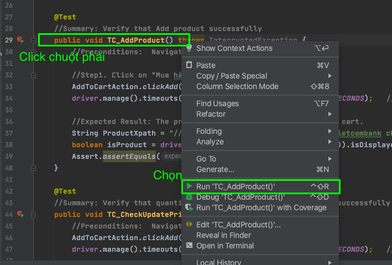
Task: Expand the Refactor submenu arrow
Action: 330,114
